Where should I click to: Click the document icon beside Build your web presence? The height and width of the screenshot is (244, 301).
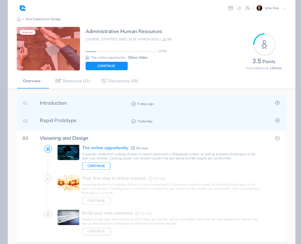[48, 213]
